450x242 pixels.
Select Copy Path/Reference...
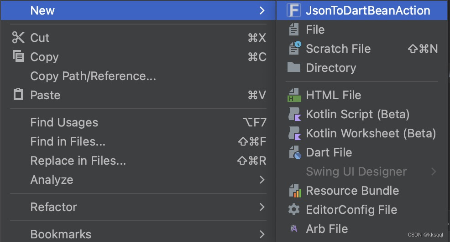(138, 76)
